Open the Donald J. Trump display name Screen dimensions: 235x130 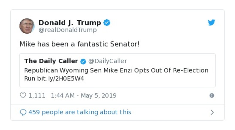point(70,23)
